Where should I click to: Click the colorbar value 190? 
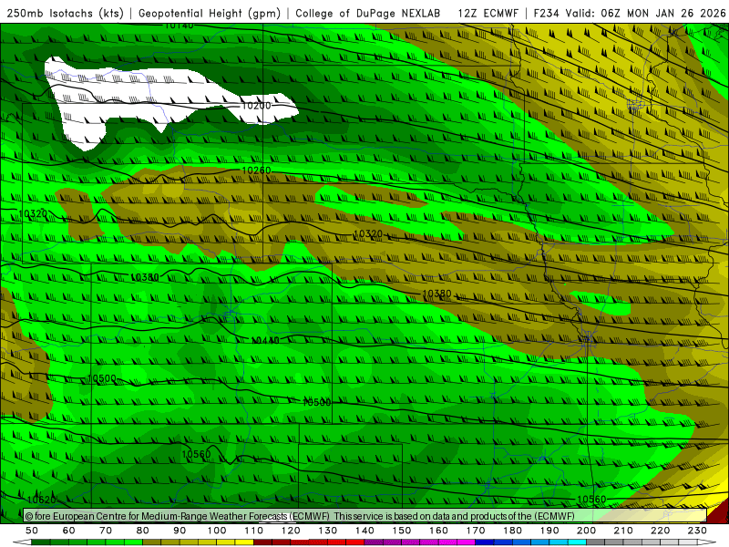coord(549,531)
